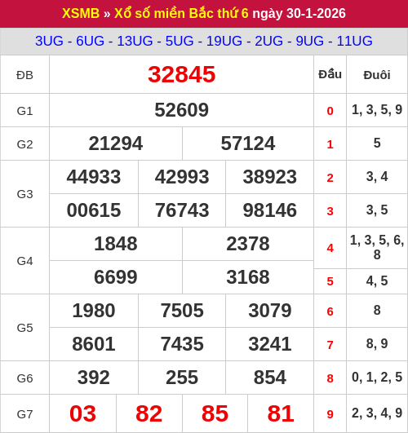Screen dimensions: 408x433
Task: Click the XSMB link in header
Action: click(81, 13)
